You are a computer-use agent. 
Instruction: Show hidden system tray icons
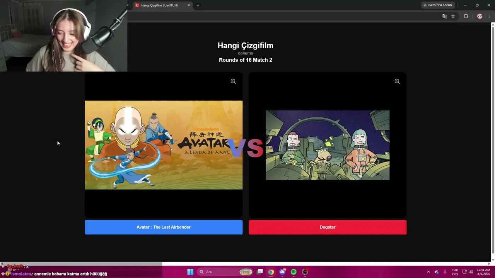tap(428, 272)
